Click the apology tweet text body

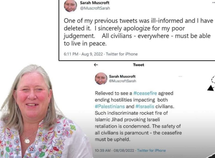pyautogui.click(x=138, y=32)
